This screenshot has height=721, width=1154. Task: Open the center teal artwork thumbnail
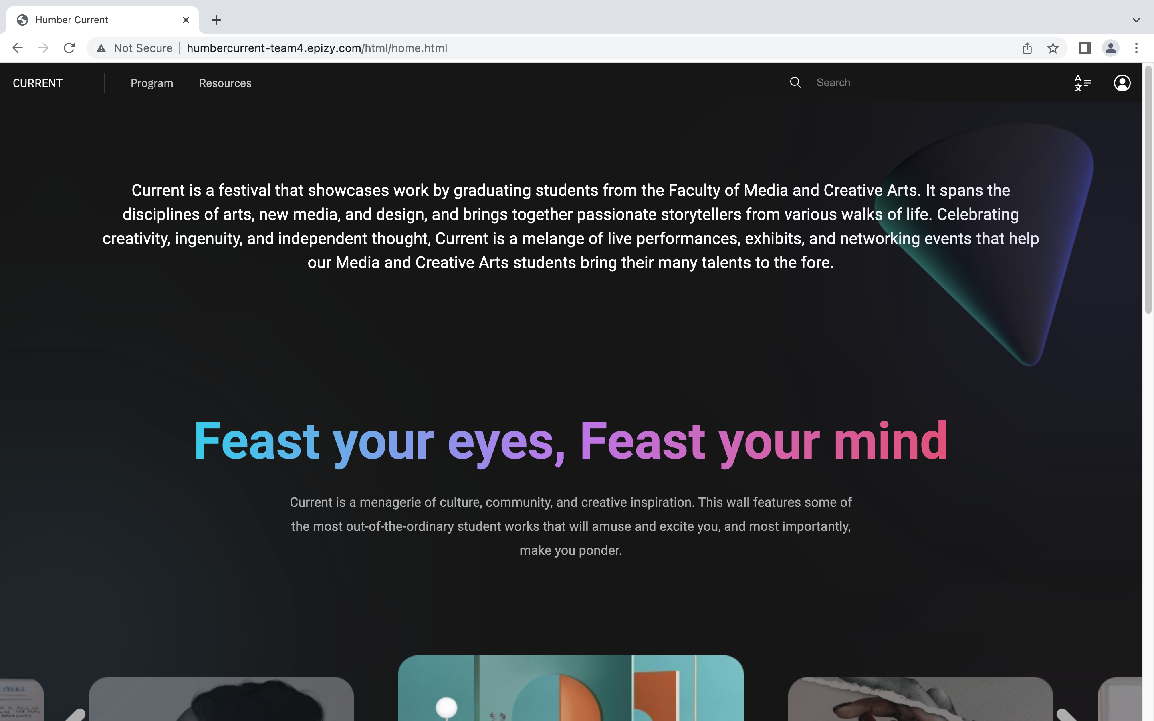[x=571, y=688]
